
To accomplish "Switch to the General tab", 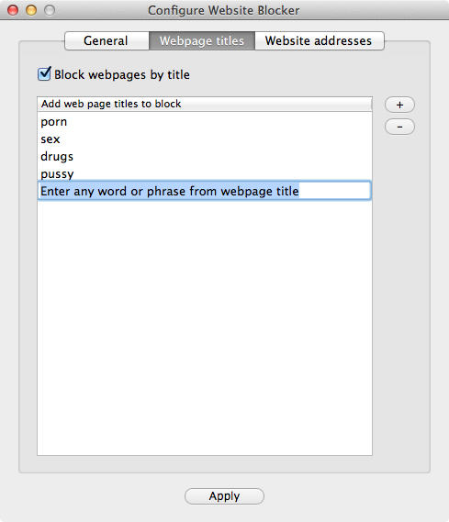I will click(x=107, y=40).
